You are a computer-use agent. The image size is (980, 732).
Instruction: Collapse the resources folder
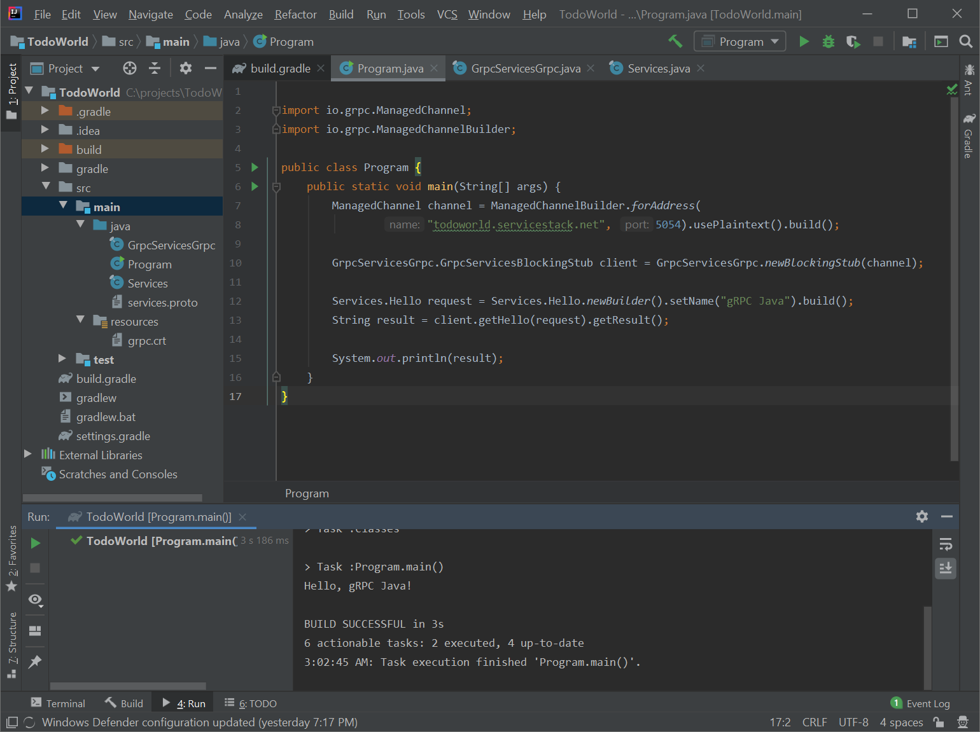point(80,320)
